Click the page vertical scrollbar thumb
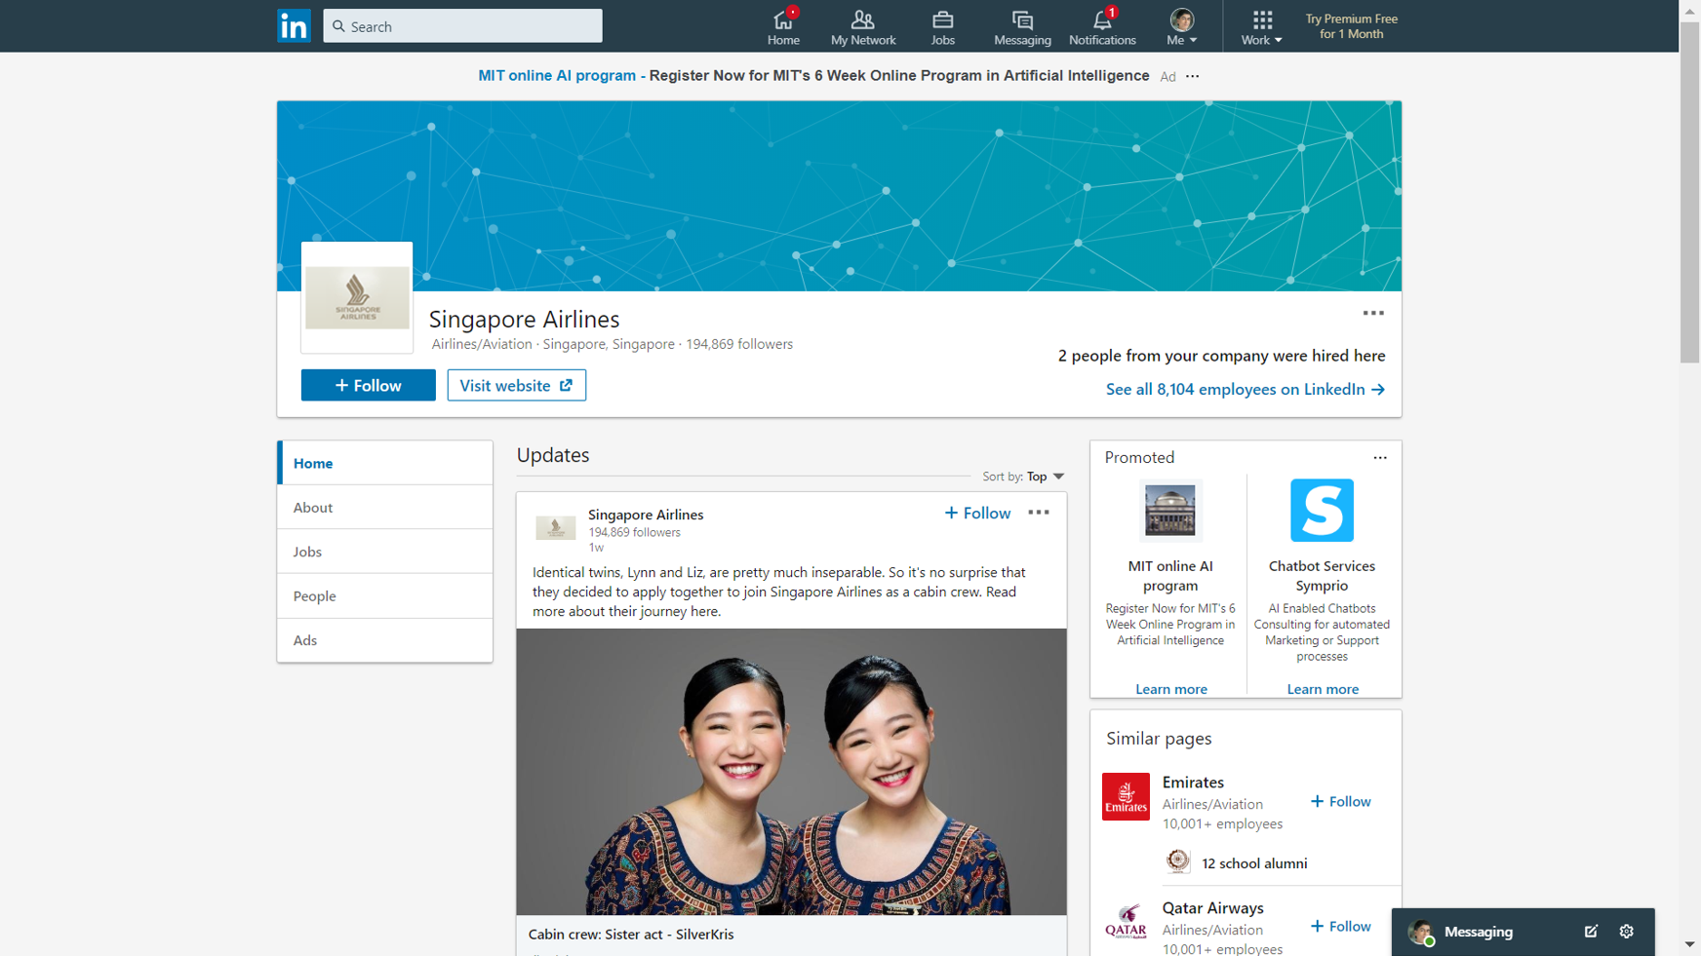 1689,193
